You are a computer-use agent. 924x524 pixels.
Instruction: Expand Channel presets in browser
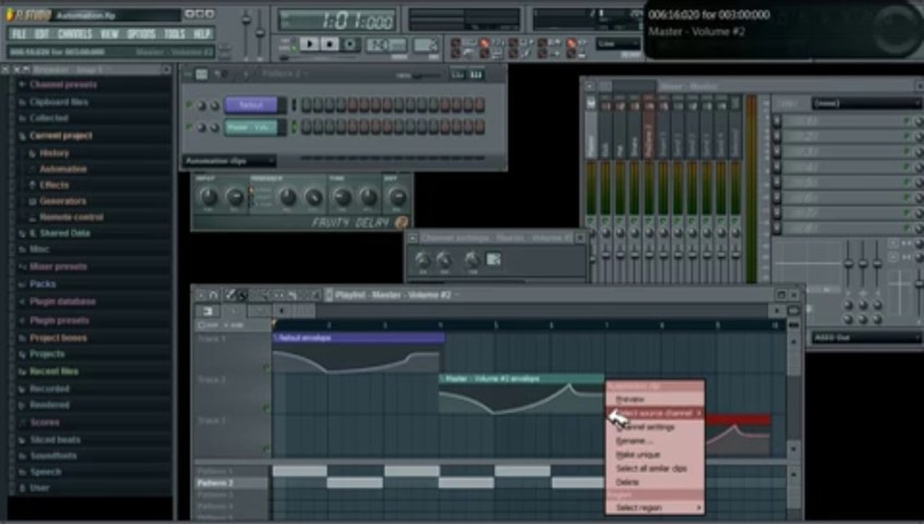tap(63, 84)
